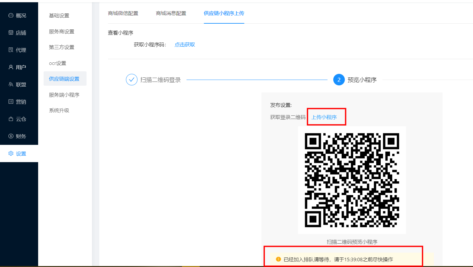
Task: Switch to 供应链小程序上传 tab
Action: click(224, 13)
